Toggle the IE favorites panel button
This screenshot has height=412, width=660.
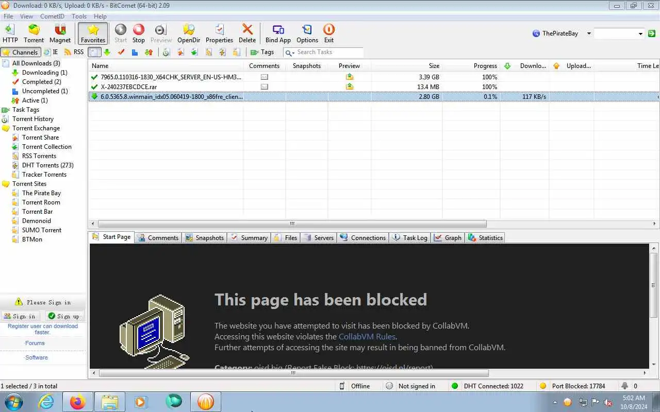click(x=51, y=52)
